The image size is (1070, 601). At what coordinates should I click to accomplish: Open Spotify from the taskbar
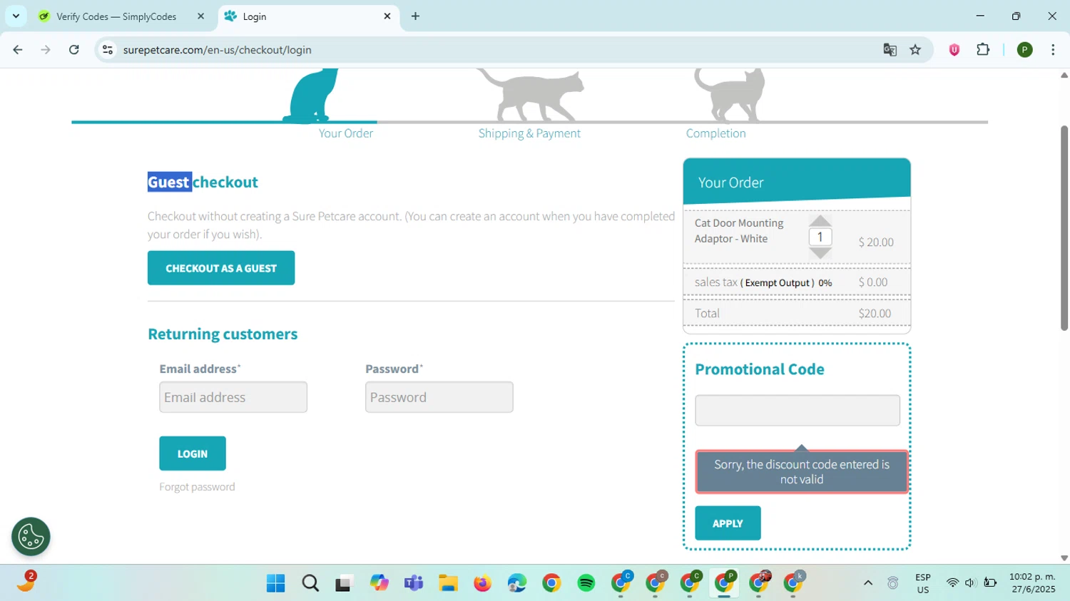[x=586, y=583]
